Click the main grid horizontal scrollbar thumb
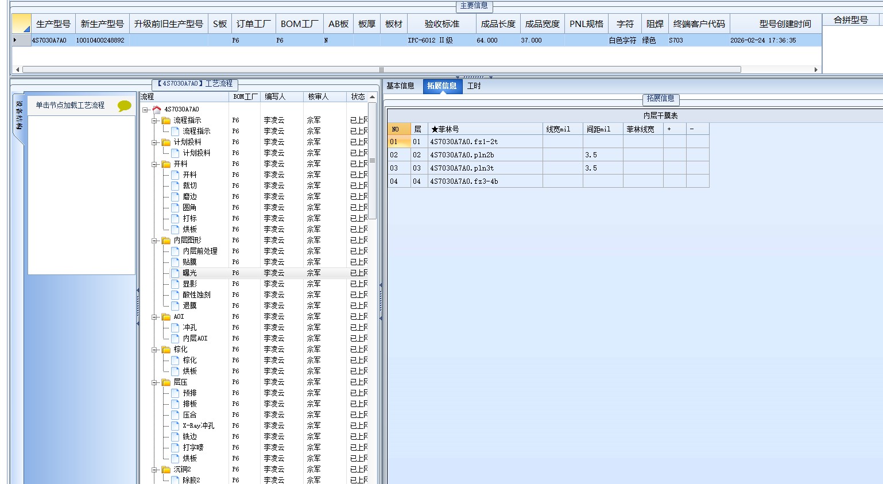The image size is (883, 484). [381, 69]
